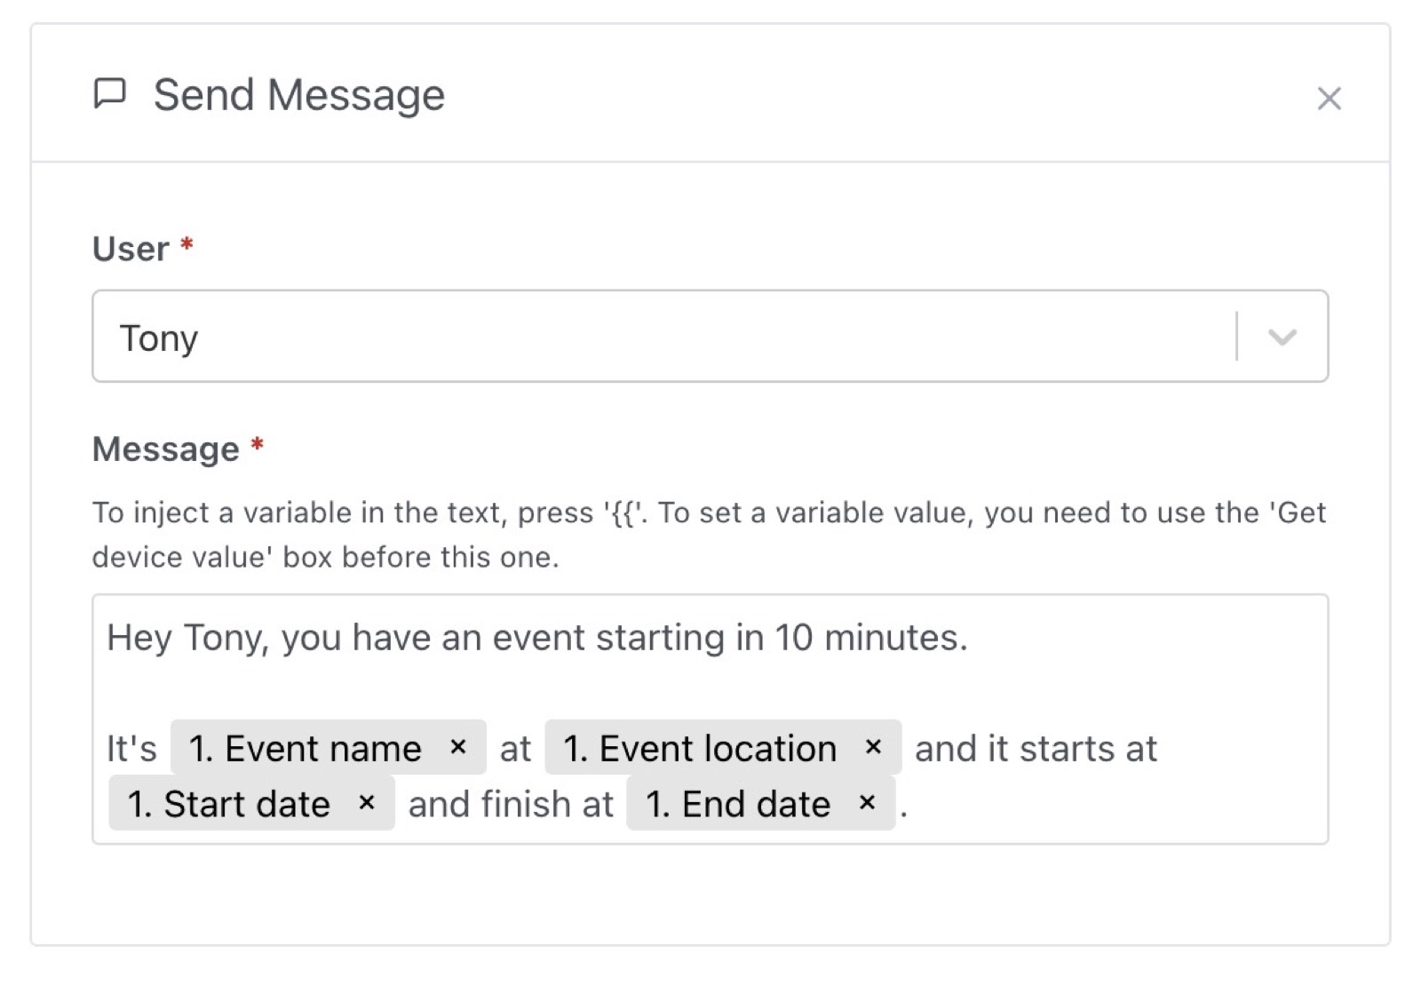The height and width of the screenshot is (986, 1421).
Task: Remove the Start date variable chip
Action: click(367, 804)
